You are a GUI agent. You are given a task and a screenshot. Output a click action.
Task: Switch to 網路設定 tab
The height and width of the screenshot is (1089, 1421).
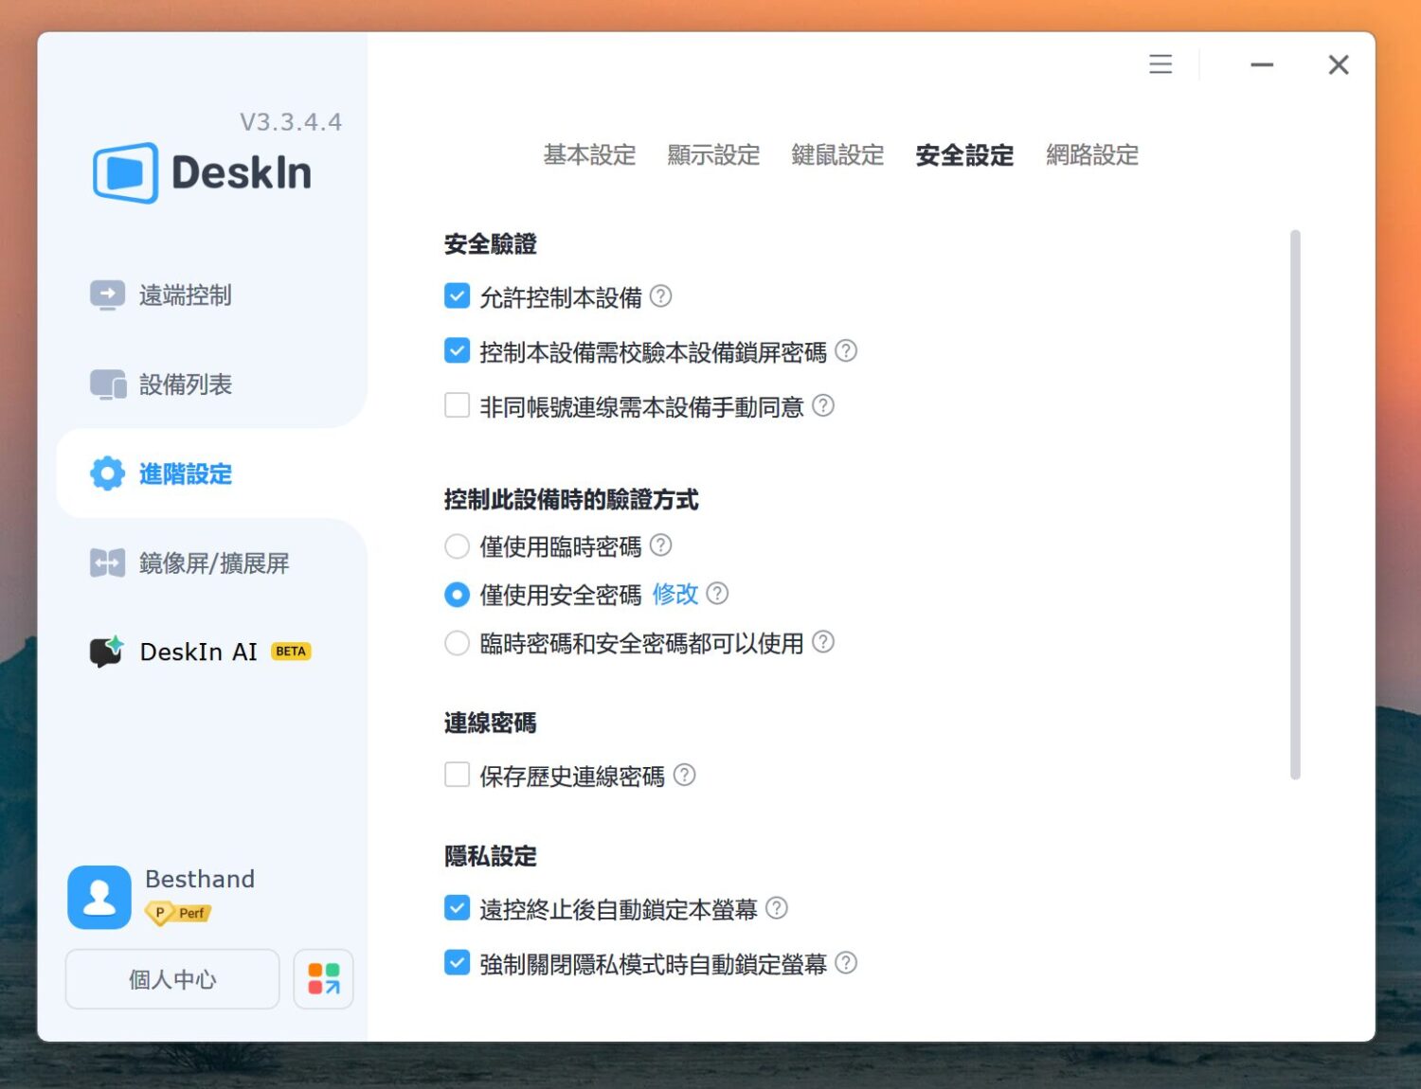tap(1092, 155)
